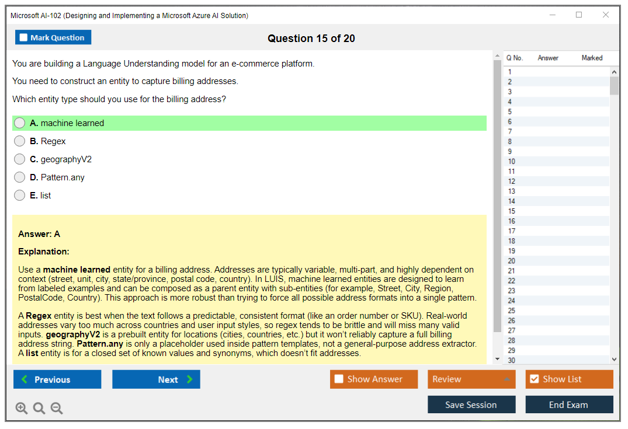Viewport: 628px width, 429px height.
Task: Uncheck the Show List checkbox
Action: coord(534,379)
